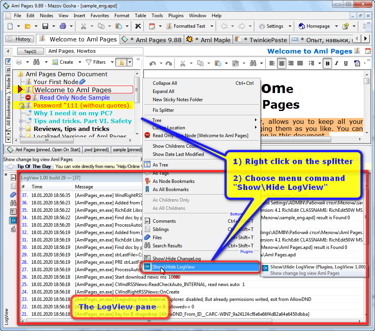Click Copy icon in editor toolbar
Image resolution: width=375 pixels, height=331 pixels.
200,63
